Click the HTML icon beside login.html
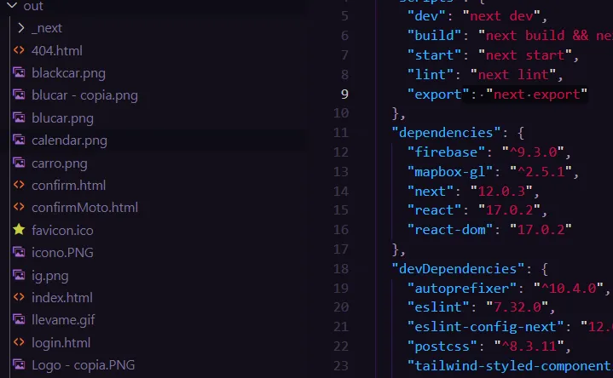The image size is (613, 378). (x=19, y=342)
